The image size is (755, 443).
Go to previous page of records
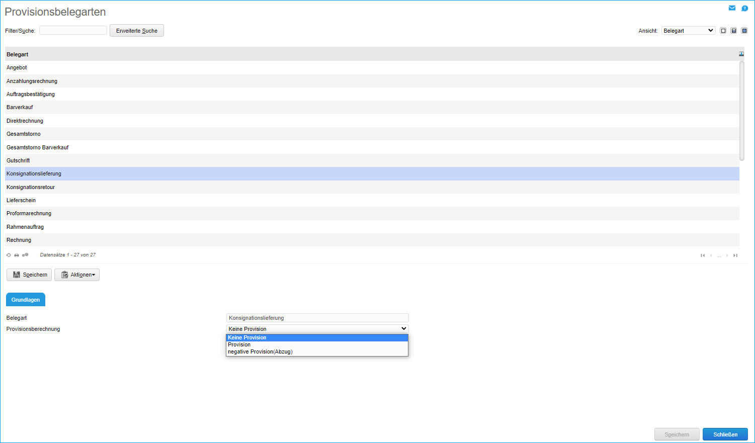[711, 255]
